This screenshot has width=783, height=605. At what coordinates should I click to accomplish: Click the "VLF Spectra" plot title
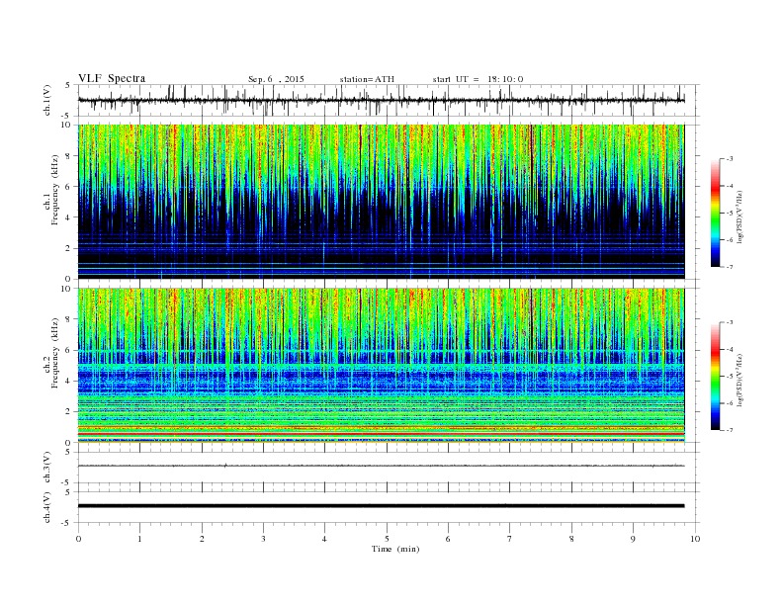(112, 78)
